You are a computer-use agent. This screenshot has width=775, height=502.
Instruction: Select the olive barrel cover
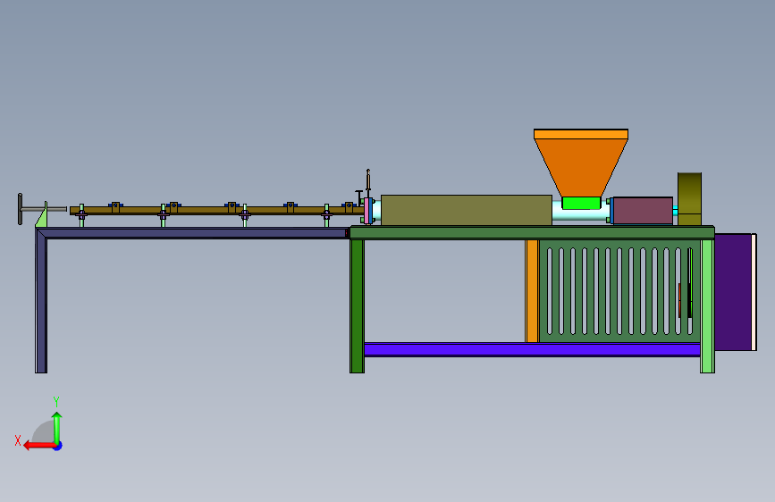point(466,211)
